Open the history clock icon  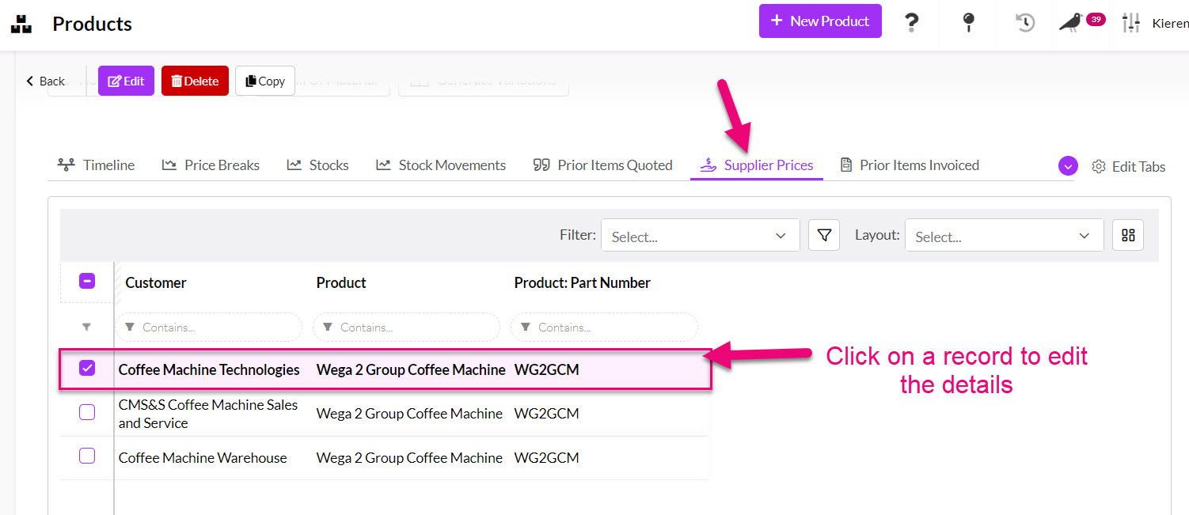(x=1025, y=23)
